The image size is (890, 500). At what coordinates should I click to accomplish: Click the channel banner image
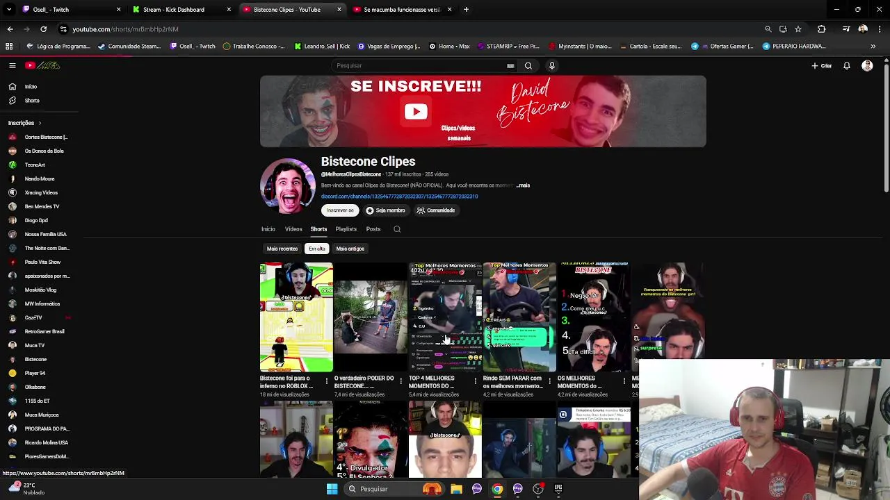pos(483,111)
